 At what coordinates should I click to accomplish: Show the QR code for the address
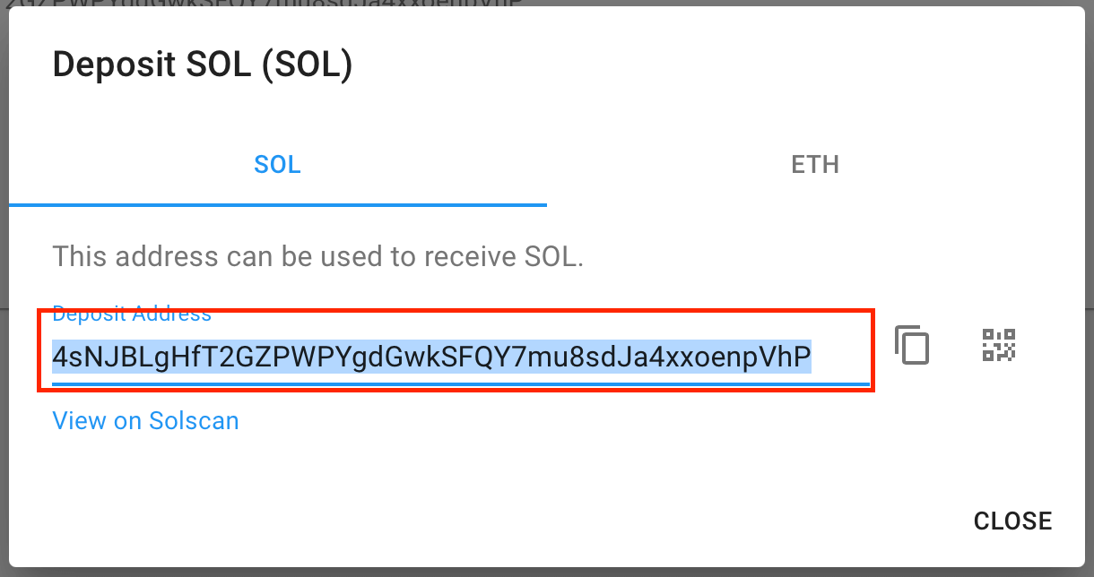[998, 345]
